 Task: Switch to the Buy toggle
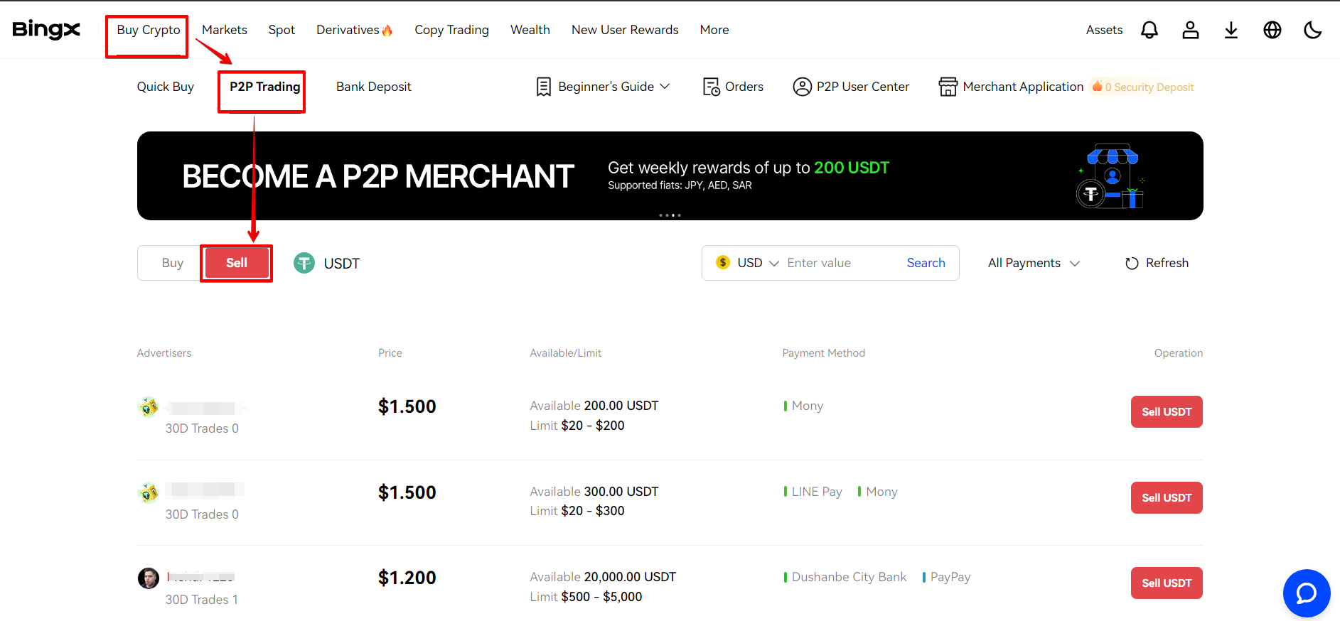172,263
